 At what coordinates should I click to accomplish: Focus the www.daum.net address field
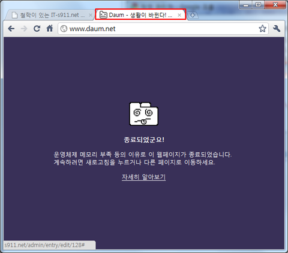(163, 29)
